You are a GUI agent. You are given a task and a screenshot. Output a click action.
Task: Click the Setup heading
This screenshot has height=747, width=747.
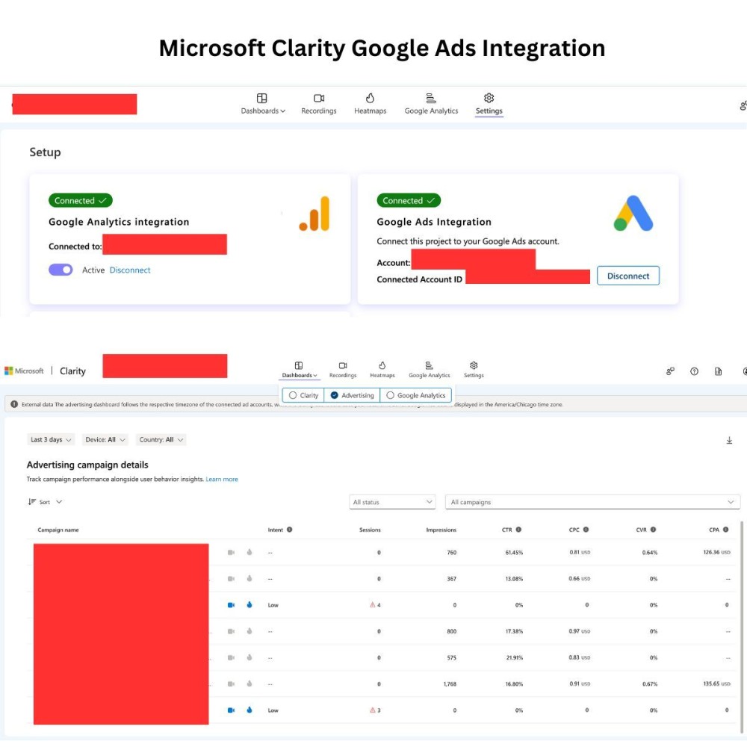[46, 152]
